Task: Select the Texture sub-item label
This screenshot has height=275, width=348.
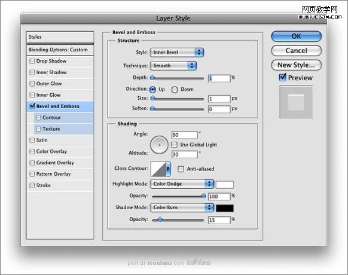Action: [51, 129]
